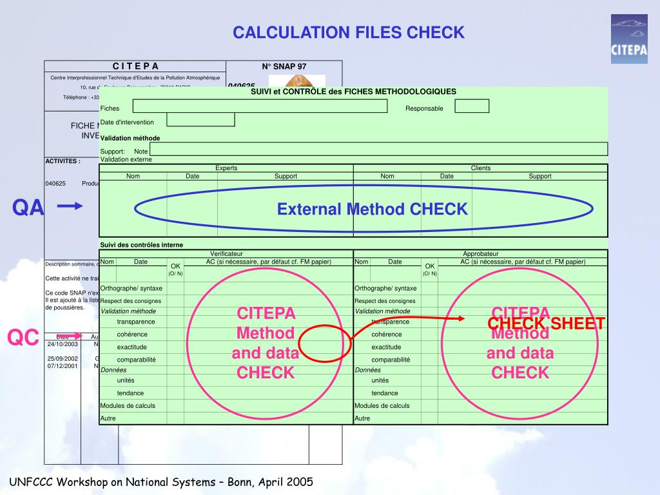Viewport: 660px width, 495px height.
Task: Click the Date d'intervention field
Action: point(200,120)
